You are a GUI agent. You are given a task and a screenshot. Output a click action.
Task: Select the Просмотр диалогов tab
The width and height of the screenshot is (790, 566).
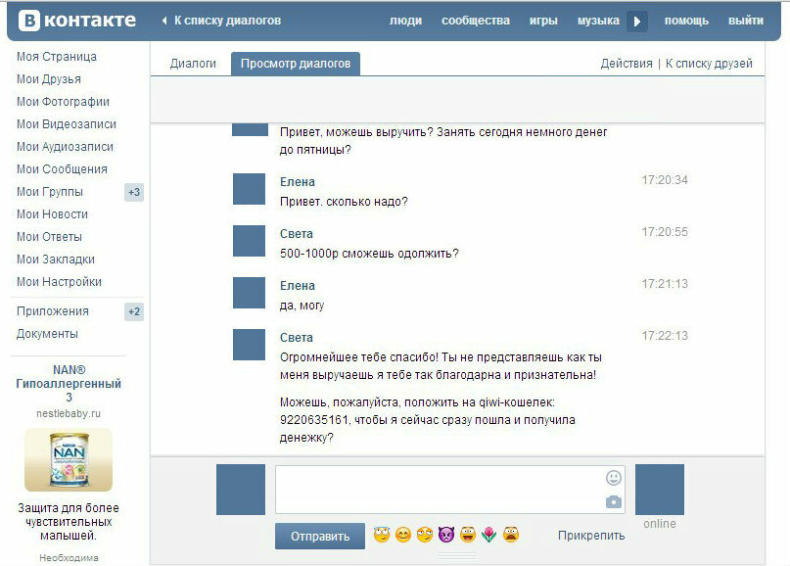(296, 64)
